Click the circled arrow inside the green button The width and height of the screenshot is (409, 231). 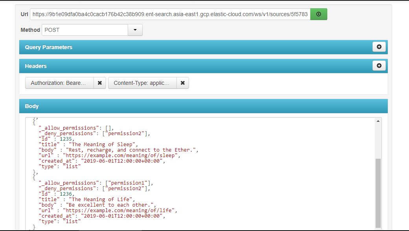[319, 13]
